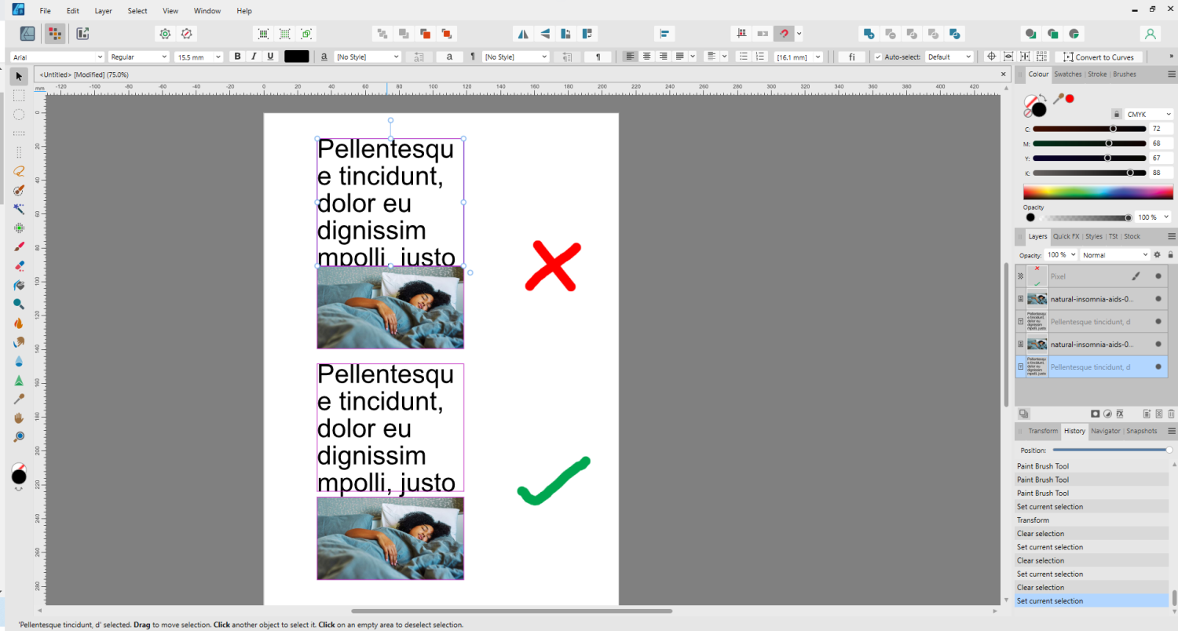The image size is (1178, 631).
Task: Select the View hand tool
Action: 19,418
